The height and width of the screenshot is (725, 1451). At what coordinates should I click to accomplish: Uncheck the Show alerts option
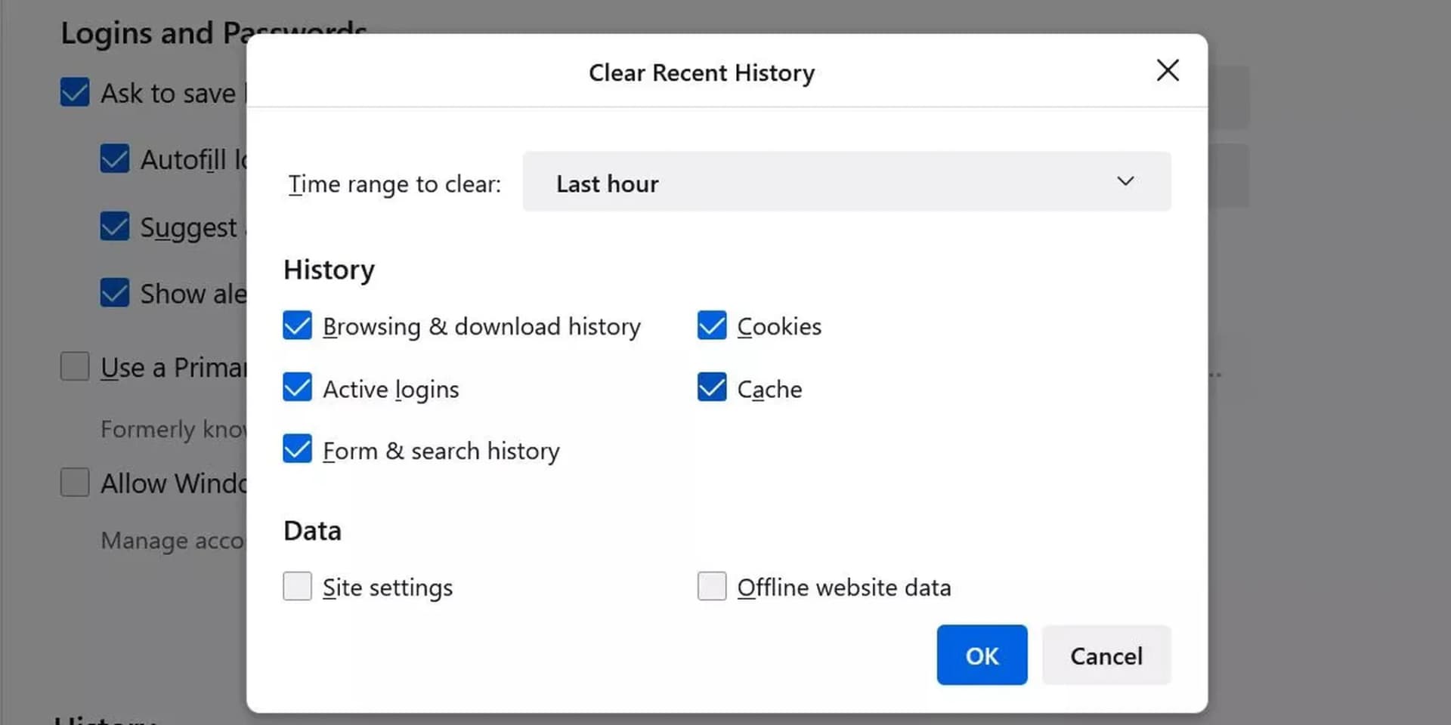(x=114, y=292)
